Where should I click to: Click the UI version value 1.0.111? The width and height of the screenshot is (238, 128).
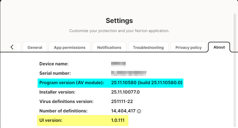118,120
